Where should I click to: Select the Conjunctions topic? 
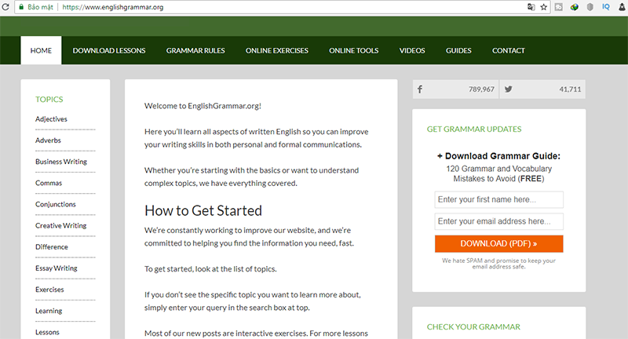coord(55,204)
